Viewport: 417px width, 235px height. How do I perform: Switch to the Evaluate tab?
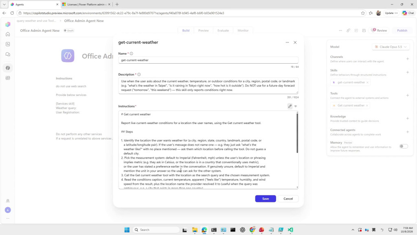click(223, 31)
